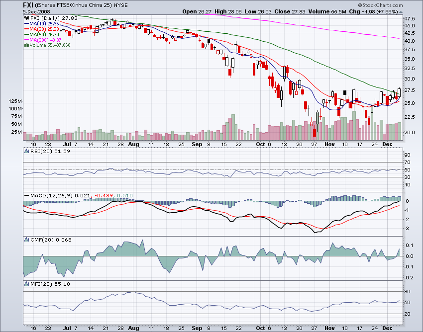423x332 pixels.
Task: Click the 32.5 price axis label
Action: 410,69
